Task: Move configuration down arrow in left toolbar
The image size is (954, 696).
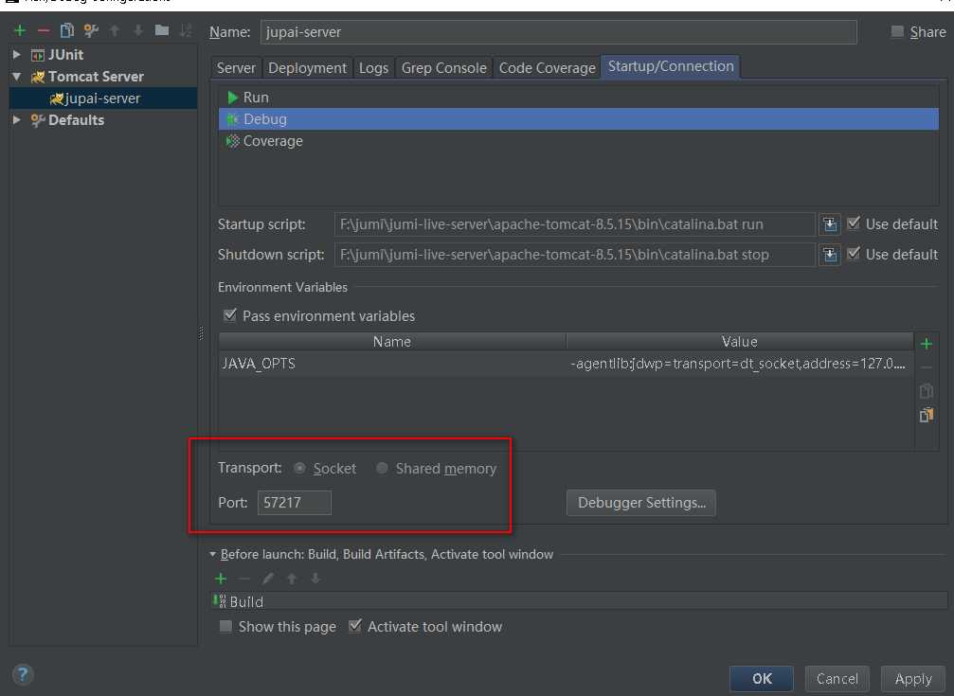Action: pos(138,30)
